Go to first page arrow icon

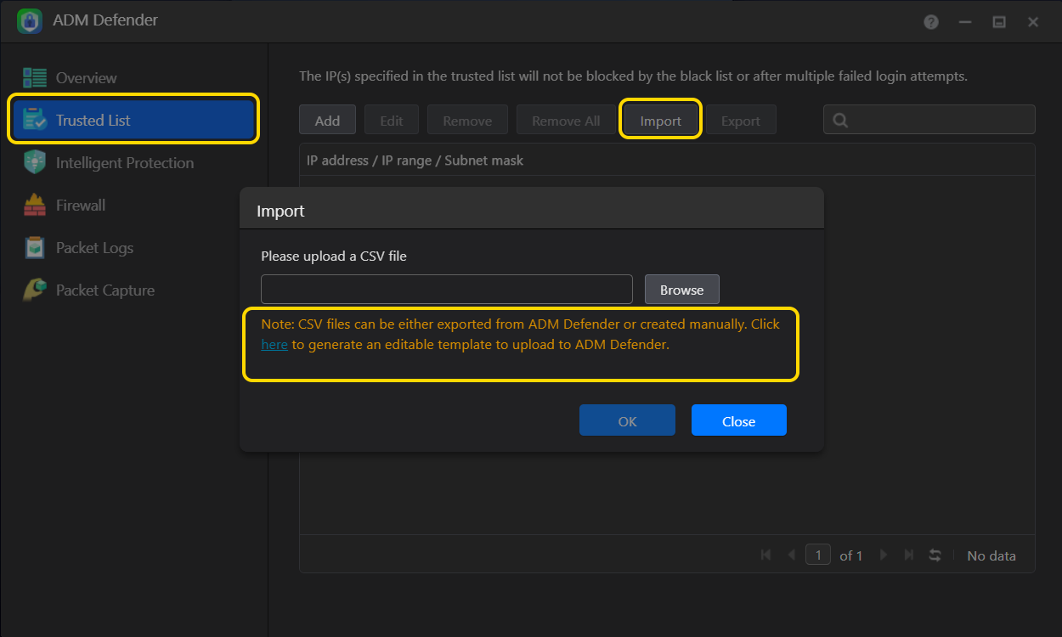pyautogui.click(x=765, y=555)
